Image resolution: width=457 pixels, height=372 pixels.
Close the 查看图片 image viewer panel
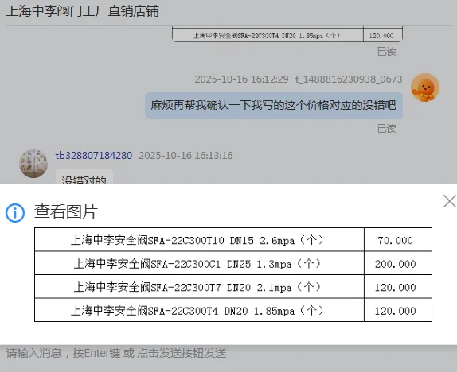pos(450,201)
